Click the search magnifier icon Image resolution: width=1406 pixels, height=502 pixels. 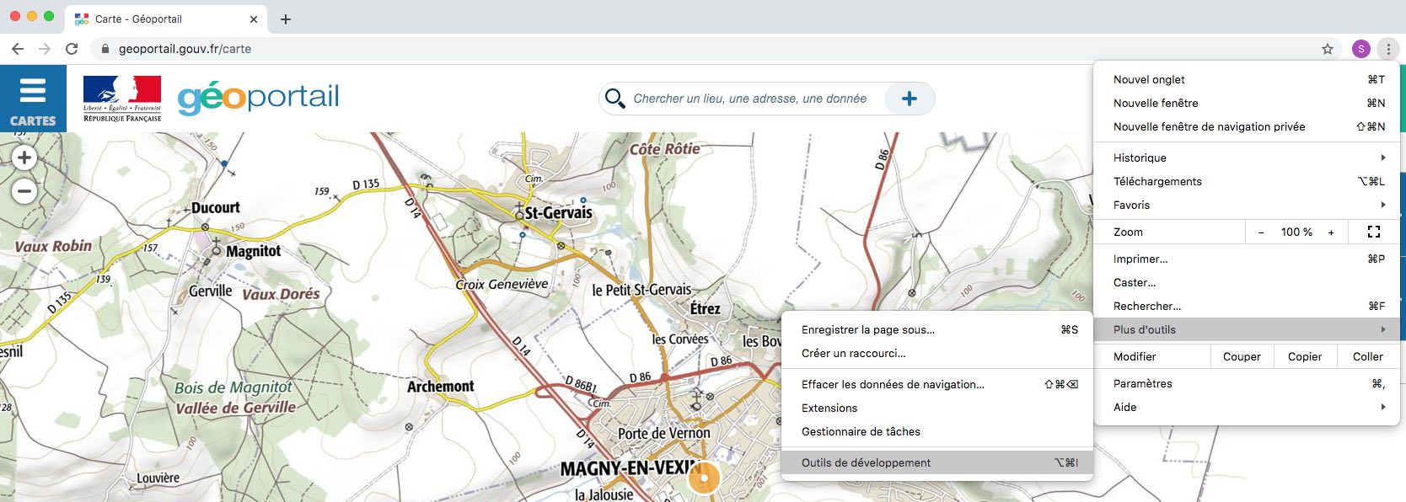[x=615, y=99]
